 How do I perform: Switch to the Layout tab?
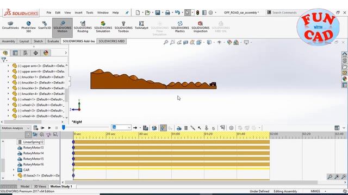point(24,41)
